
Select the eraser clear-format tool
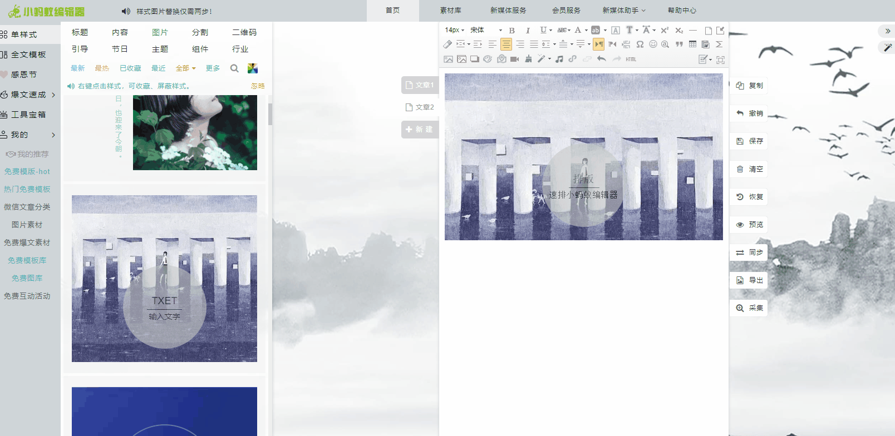coord(447,44)
